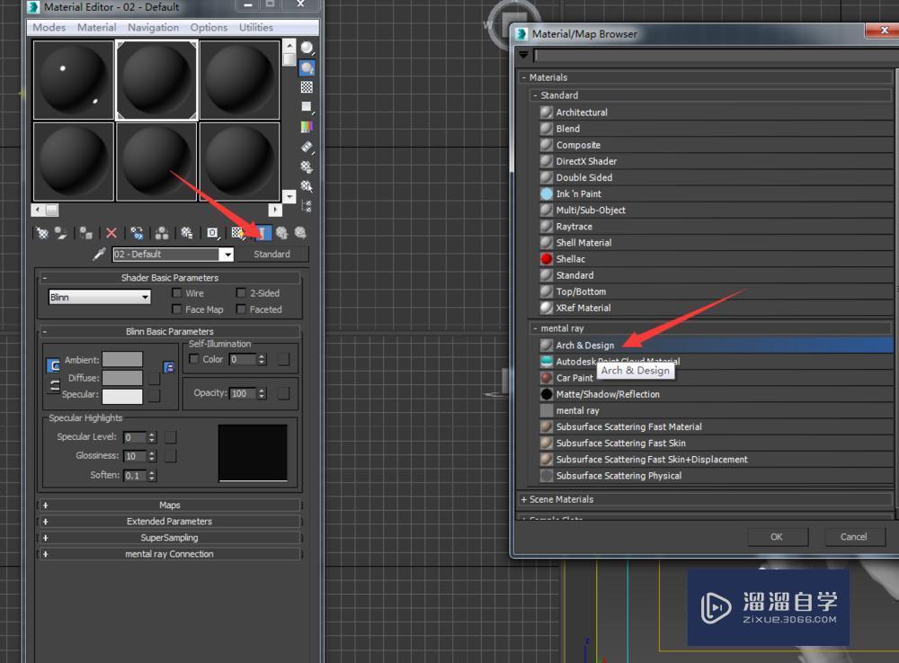
Task: Click Sample UV Tiling icon
Action: click(x=307, y=107)
